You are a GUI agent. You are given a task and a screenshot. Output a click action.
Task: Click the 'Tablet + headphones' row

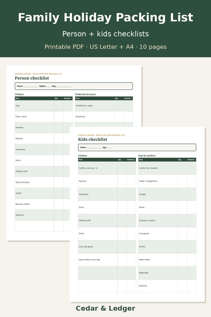tap(167, 181)
